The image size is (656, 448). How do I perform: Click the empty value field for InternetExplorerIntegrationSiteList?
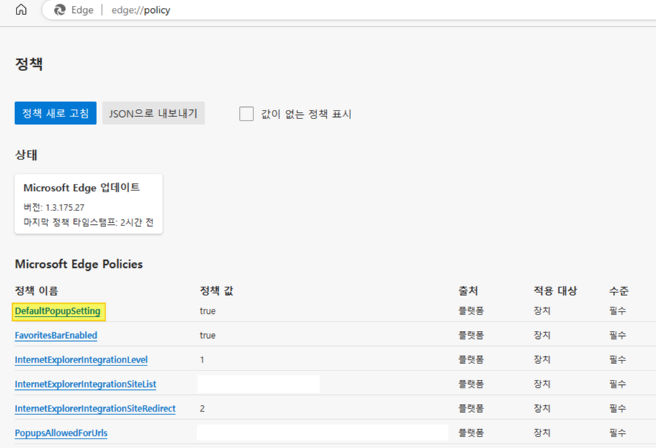click(258, 384)
